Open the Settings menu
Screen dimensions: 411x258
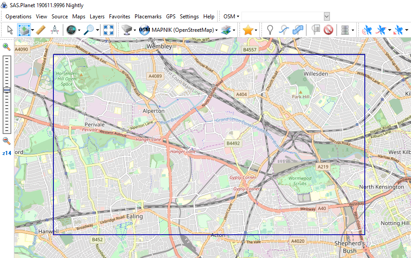(189, 17)
